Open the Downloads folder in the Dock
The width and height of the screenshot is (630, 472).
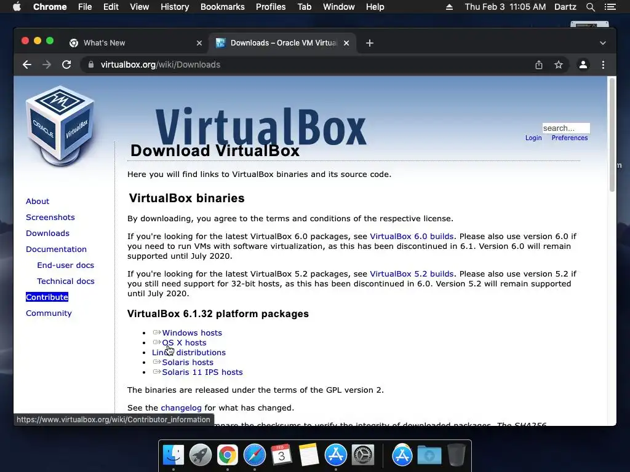pyautogui.click(x=429, y=455)
